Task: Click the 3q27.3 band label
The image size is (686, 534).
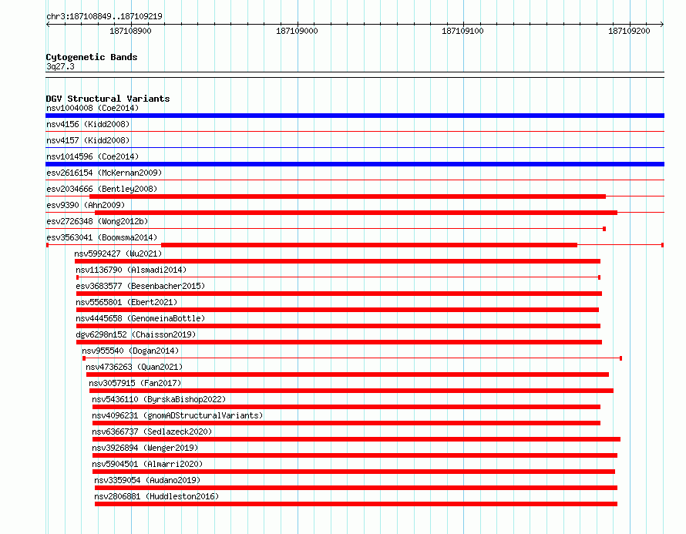Action: click(x=60, y=66)
